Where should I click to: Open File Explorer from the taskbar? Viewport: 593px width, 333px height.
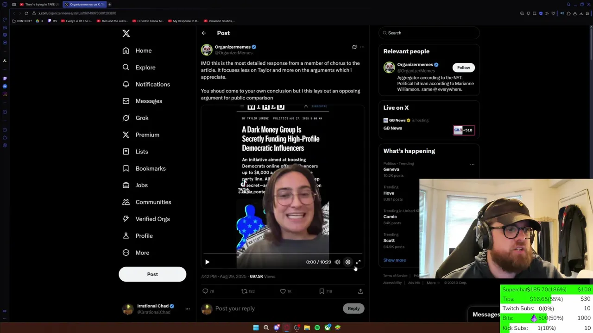(x=307, y=327)
